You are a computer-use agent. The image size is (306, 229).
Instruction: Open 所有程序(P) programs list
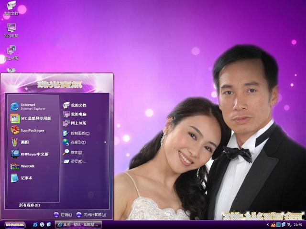point(30,205)
